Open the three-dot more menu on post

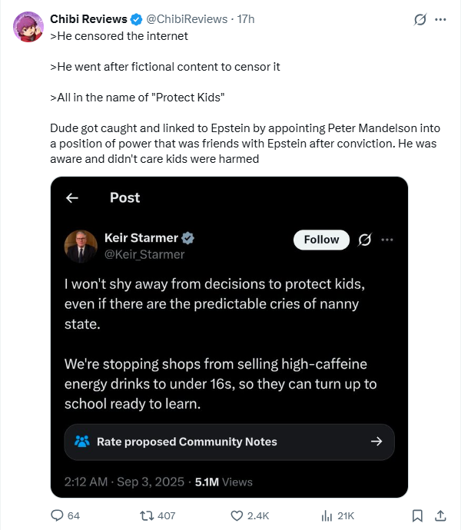click(x=440, y=19)
